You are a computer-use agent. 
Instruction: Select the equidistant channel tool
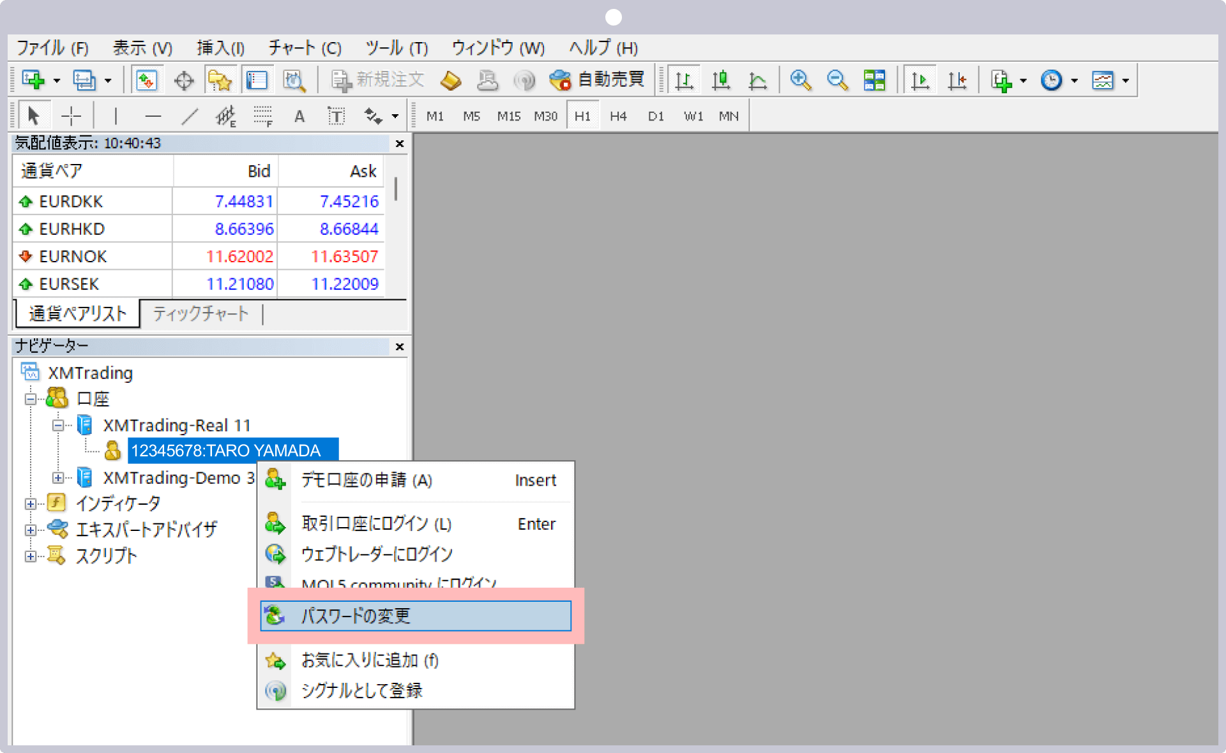point(226,116)
